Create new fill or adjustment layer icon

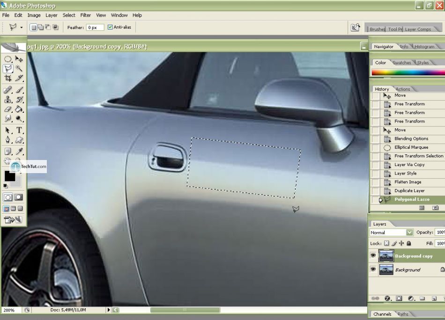[x=411, y=298]
